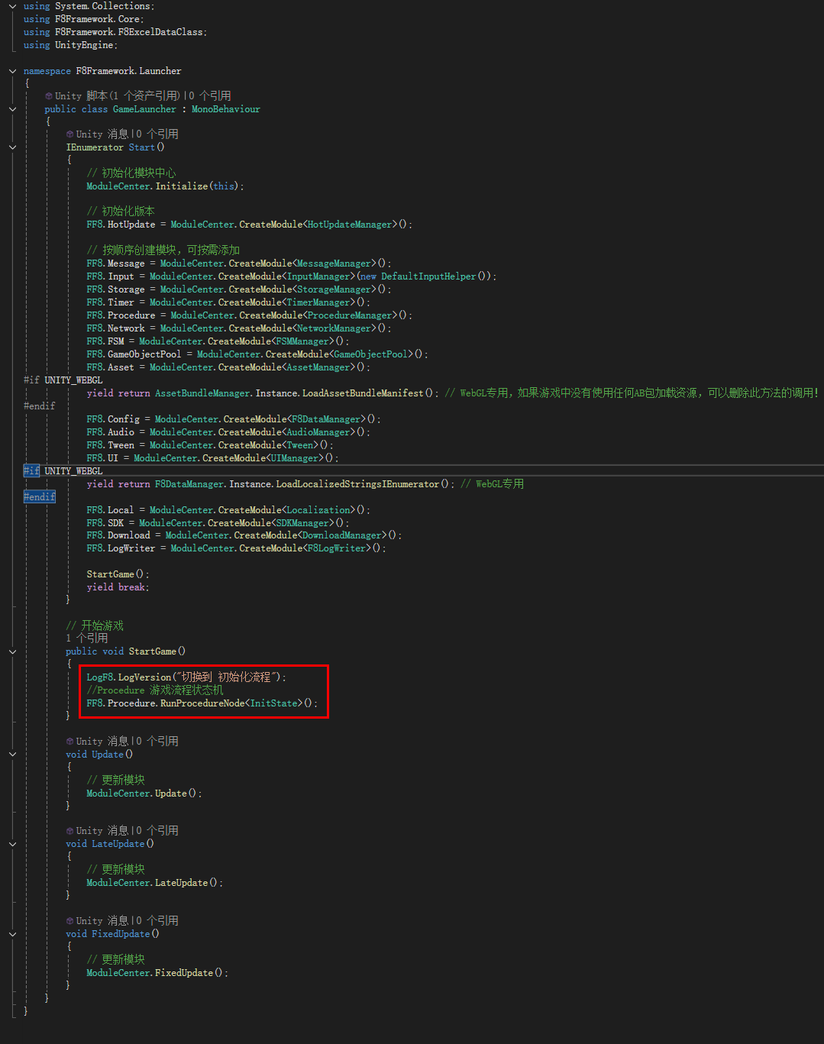Click 'F8Framework.F8ExcelDataClass' using directive
The height and width of the screenshot is (1044, 824).
129,32
